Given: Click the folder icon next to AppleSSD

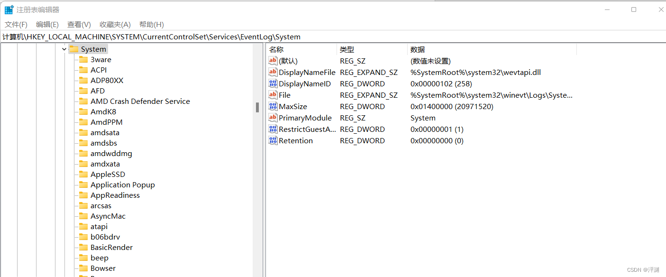Looking at the screenshot, I should tap(83, 175).
